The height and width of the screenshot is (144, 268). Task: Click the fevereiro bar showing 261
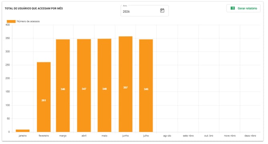44,97
